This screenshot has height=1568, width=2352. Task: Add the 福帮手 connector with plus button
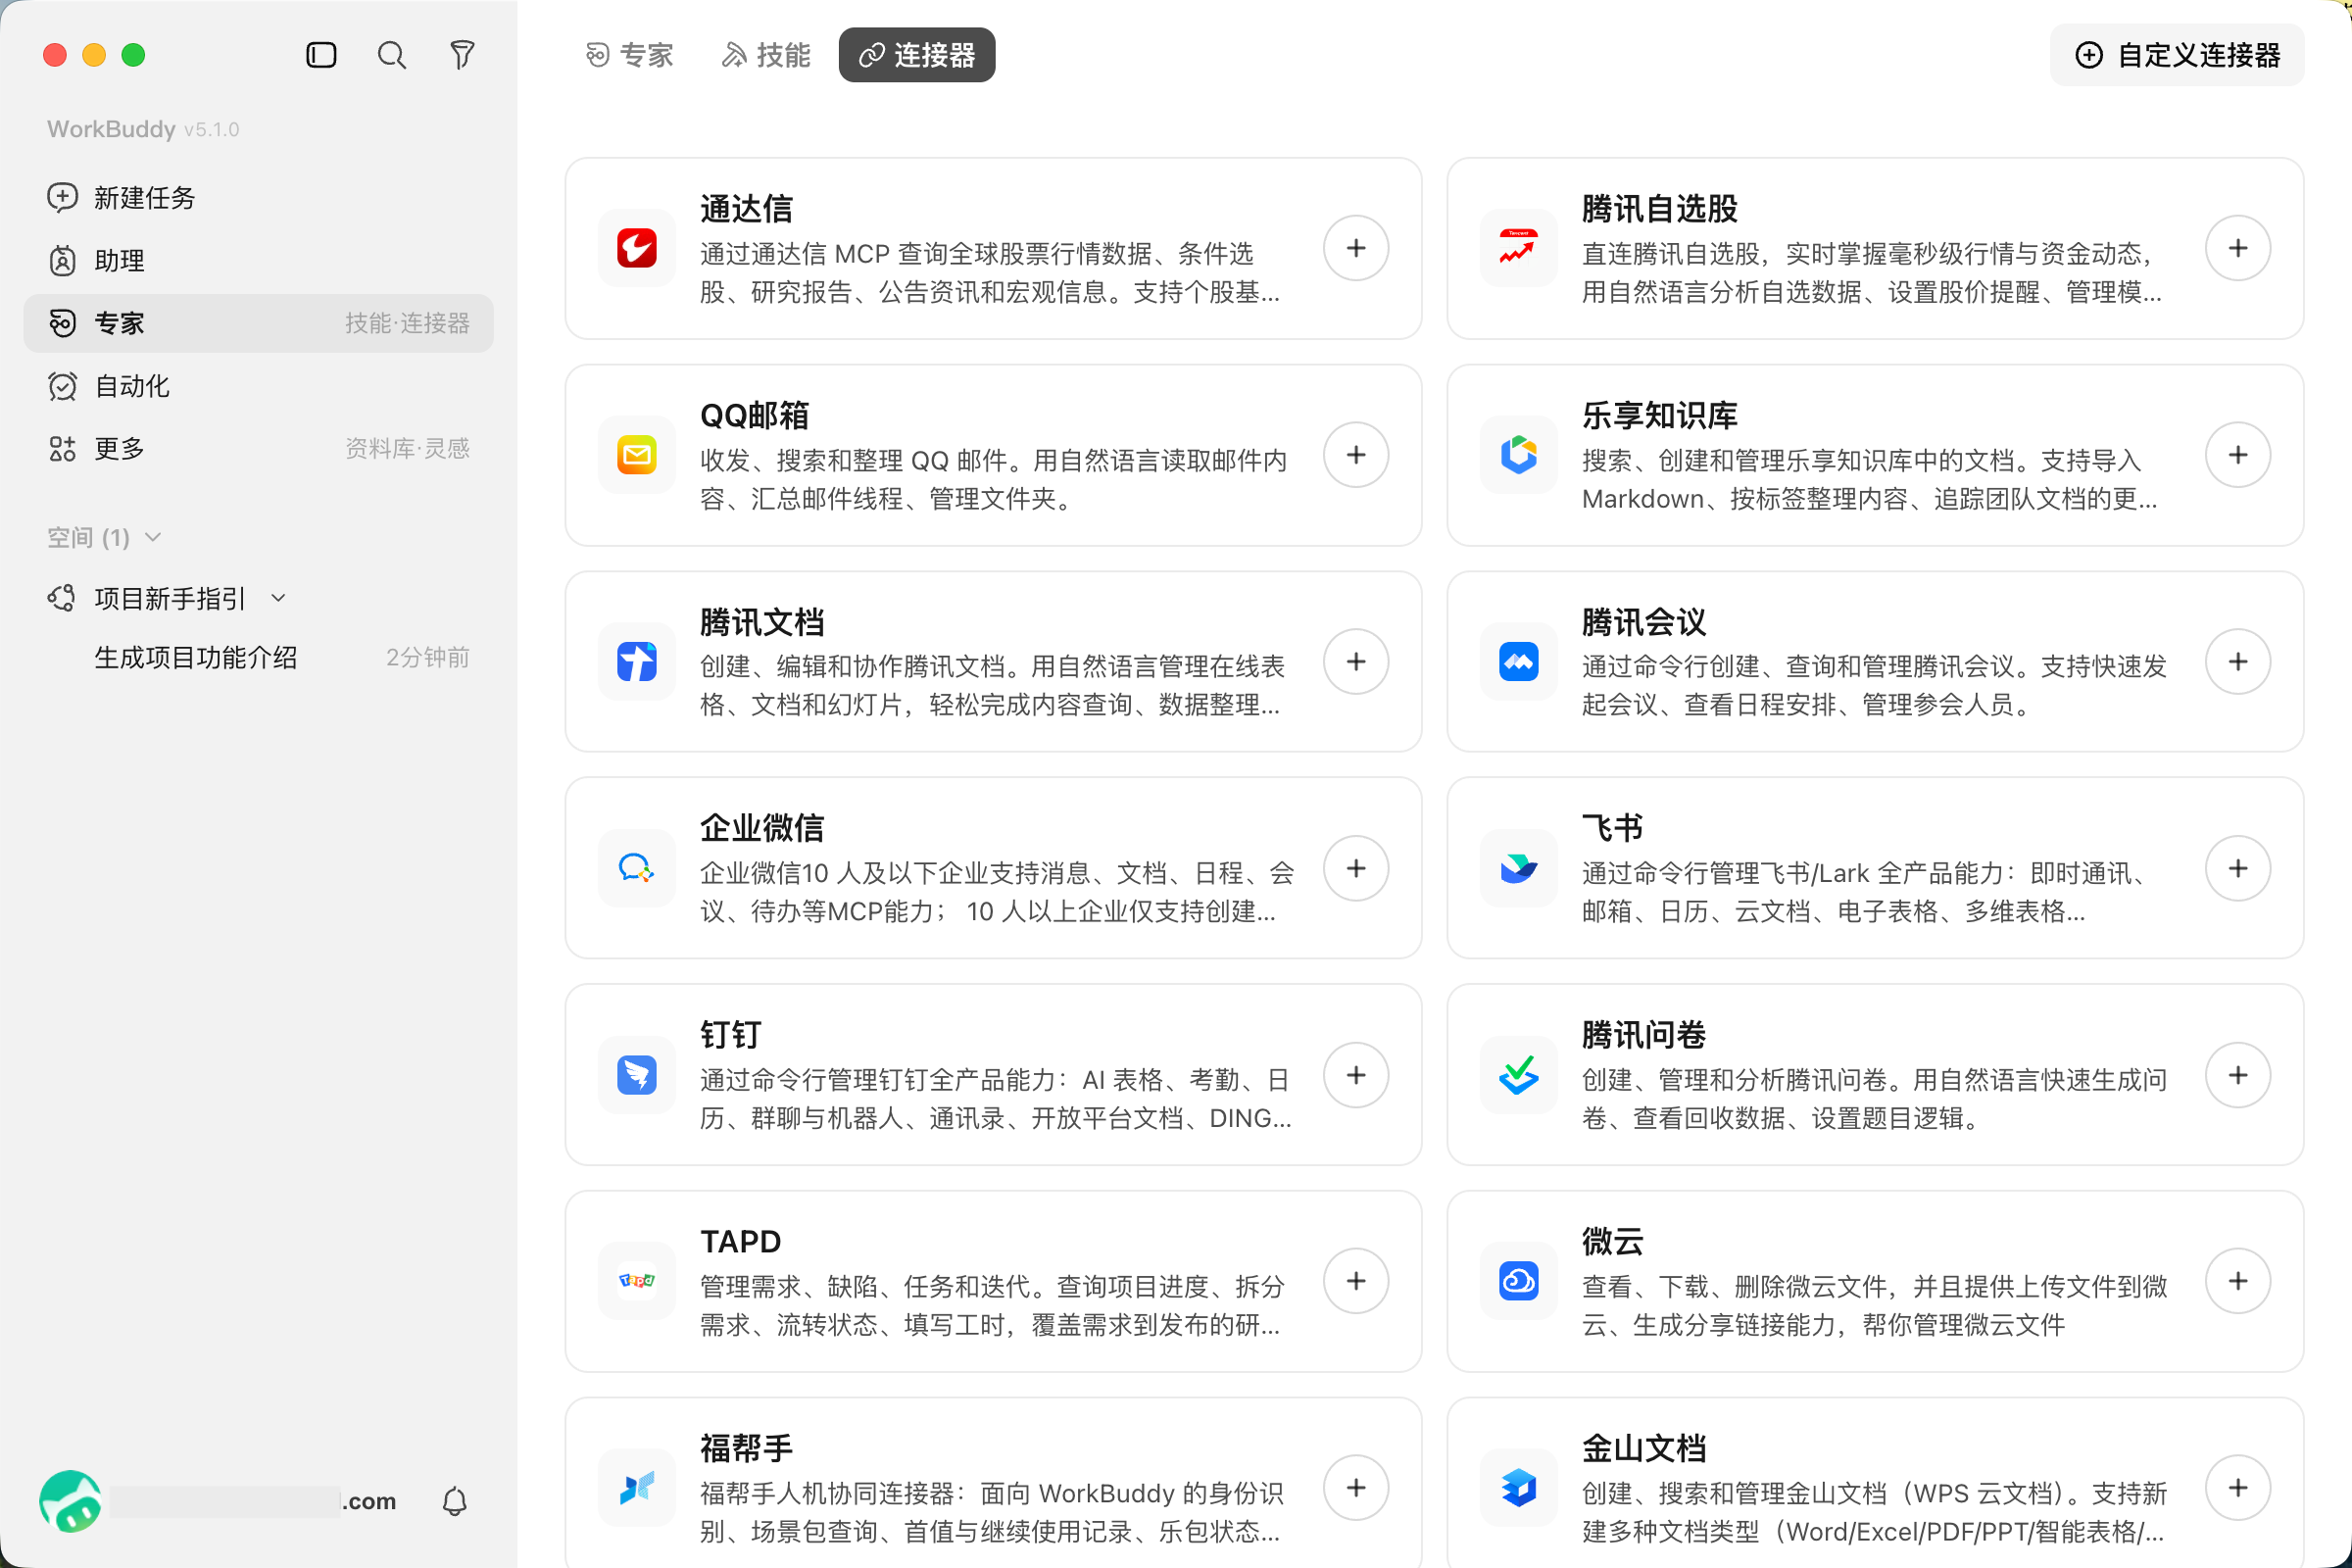click(1356, 1488)
